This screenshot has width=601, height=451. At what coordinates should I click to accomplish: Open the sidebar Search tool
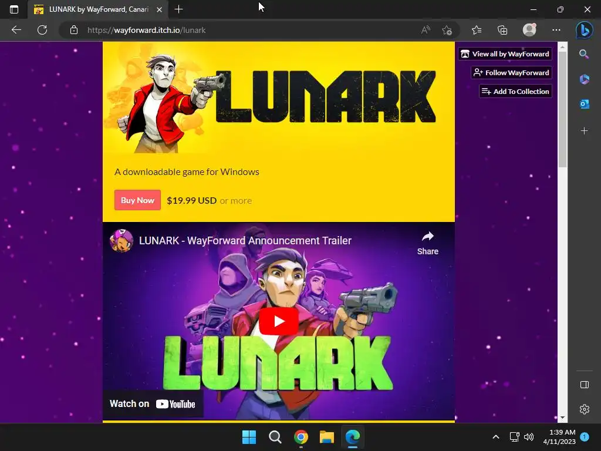(584, 54)
